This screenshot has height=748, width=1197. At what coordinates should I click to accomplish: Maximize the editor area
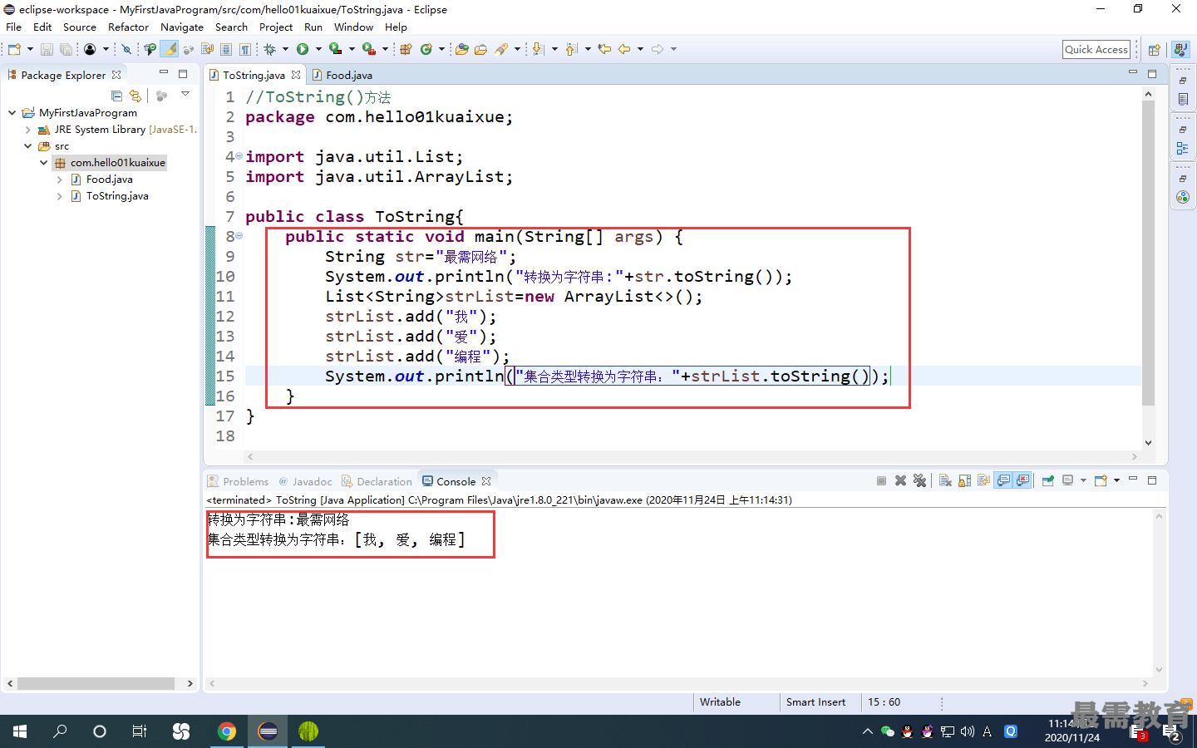coord(1152,74)
